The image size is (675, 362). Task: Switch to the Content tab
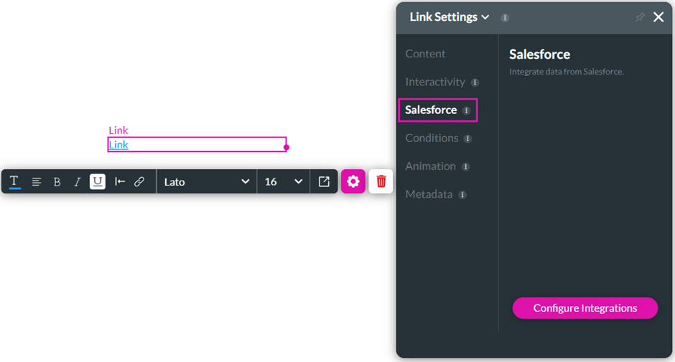pos(425,54)
